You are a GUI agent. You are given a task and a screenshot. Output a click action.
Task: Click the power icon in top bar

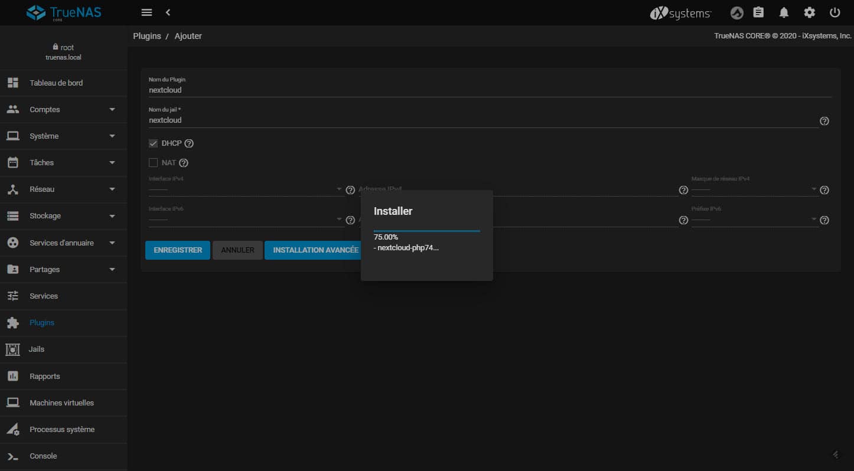(x=835, y=12)
